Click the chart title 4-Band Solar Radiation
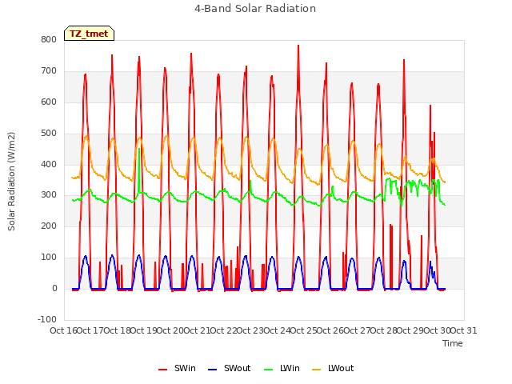This screenshot has width=512, height=384. click(x=255, y=9)
